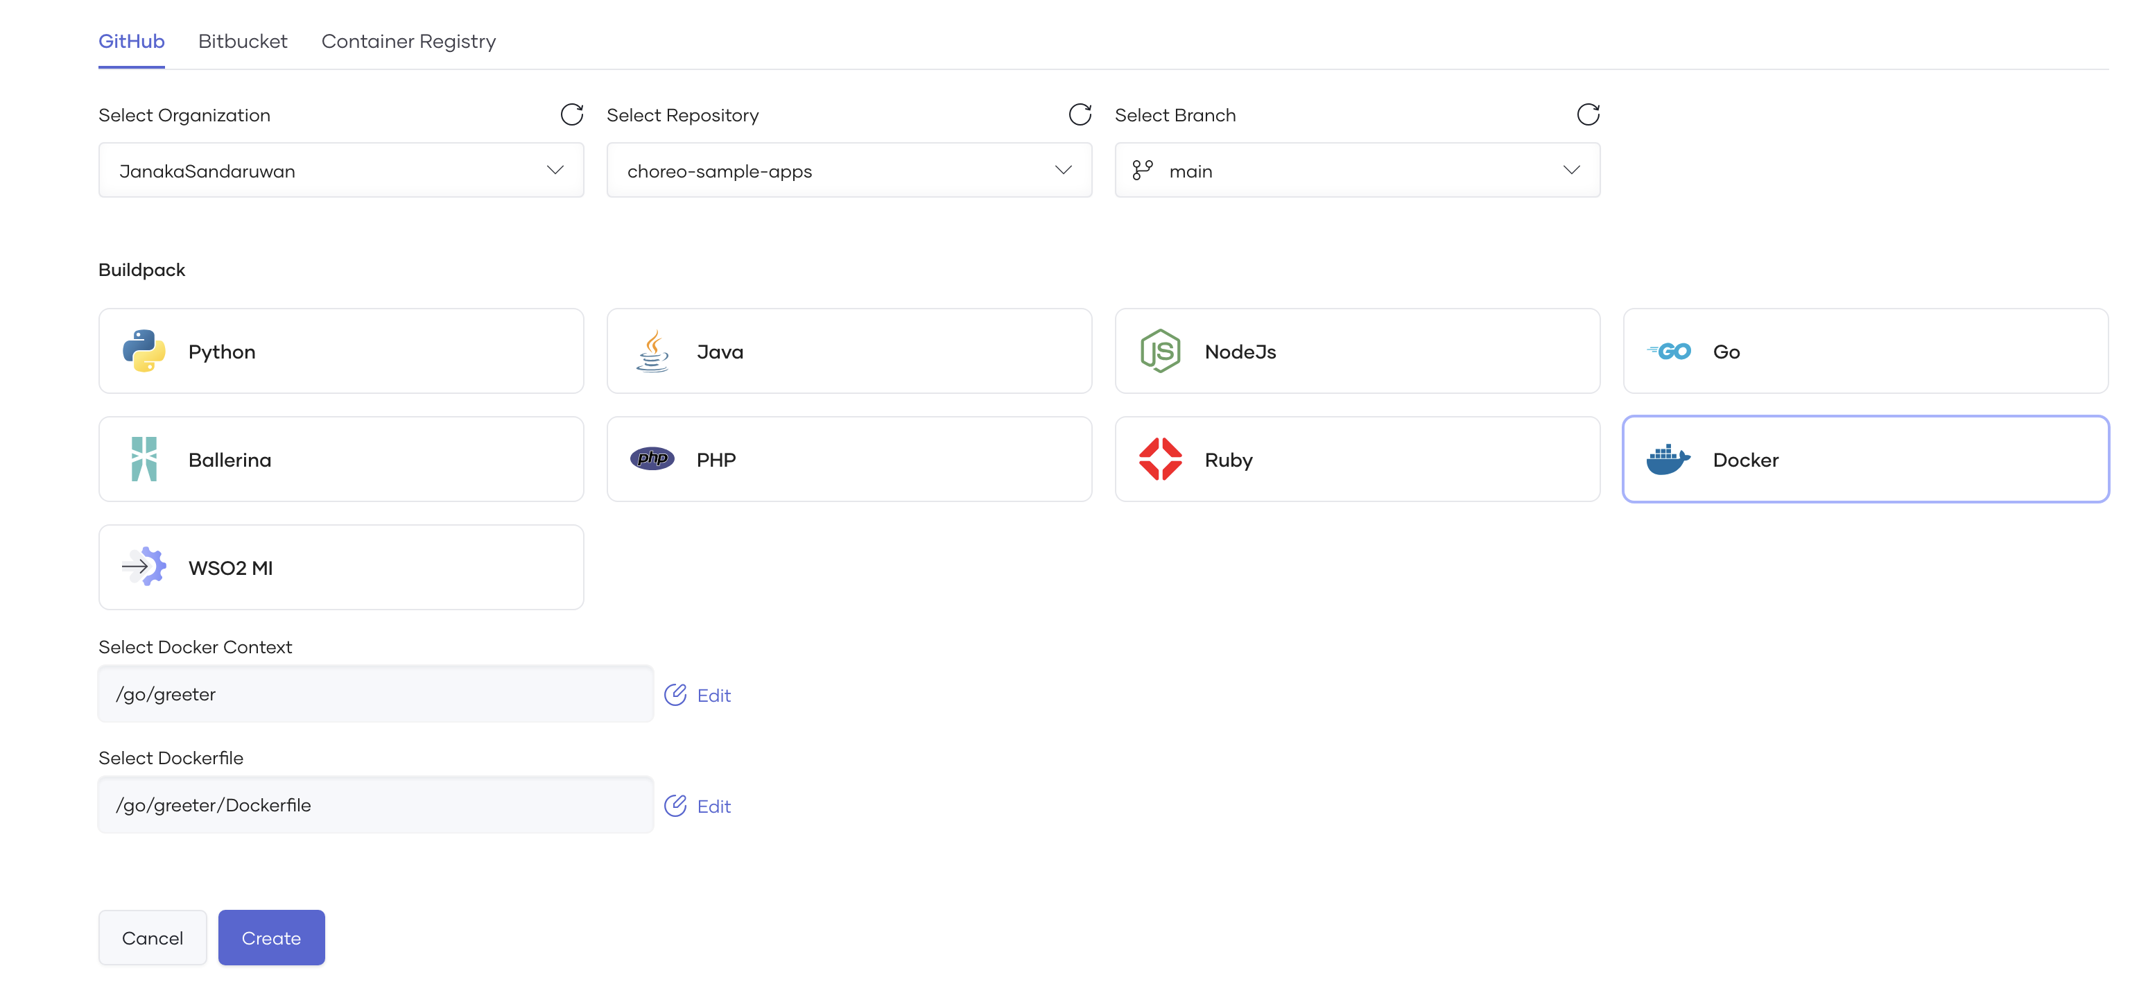
Task: Choose the Java label in the buildpack card
Action: tap(720, 352)
